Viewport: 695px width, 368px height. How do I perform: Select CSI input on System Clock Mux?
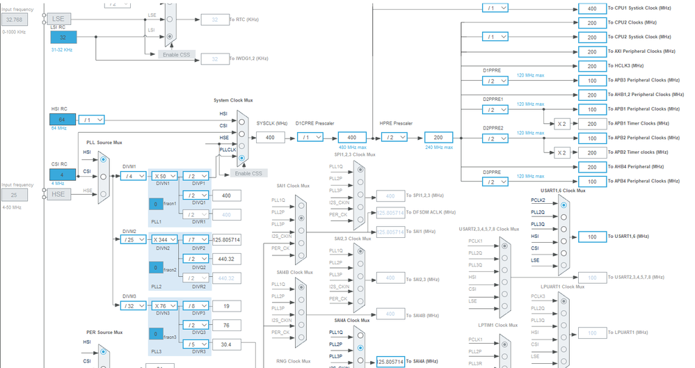coord(241,134)
